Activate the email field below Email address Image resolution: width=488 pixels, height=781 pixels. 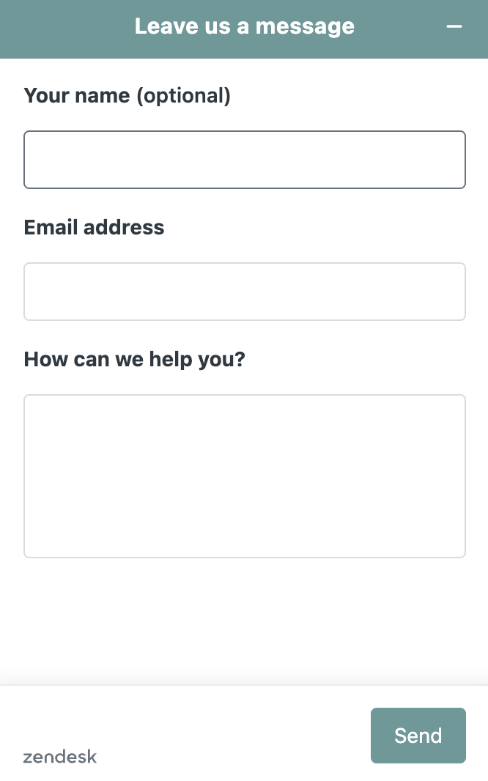(245, 292)
